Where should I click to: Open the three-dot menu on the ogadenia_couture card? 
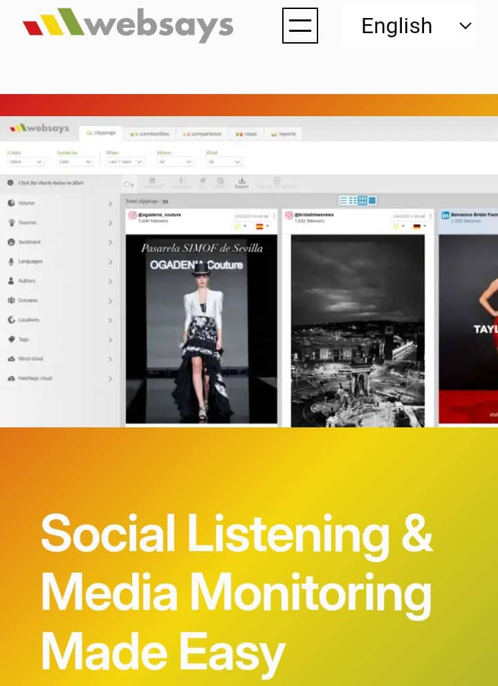[x=275, y=216]
